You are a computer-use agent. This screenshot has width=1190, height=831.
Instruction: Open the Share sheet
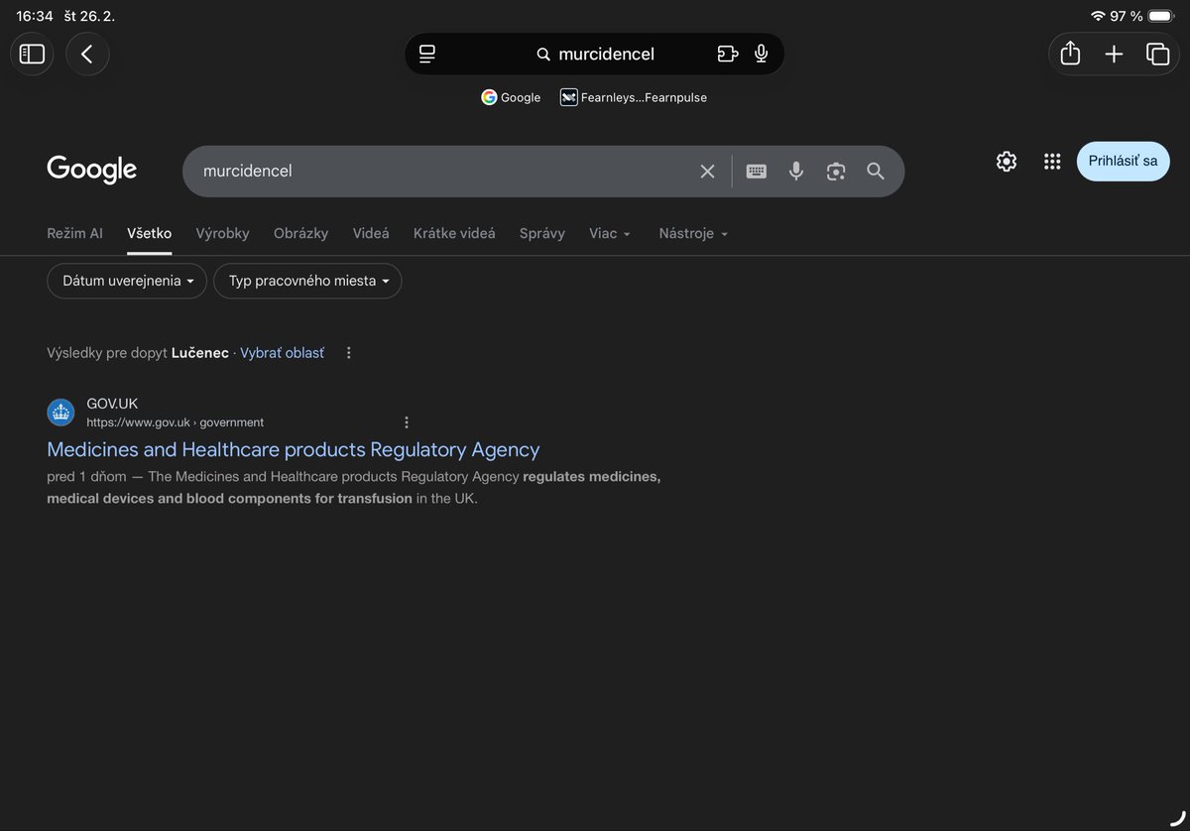click(1070, 54)
